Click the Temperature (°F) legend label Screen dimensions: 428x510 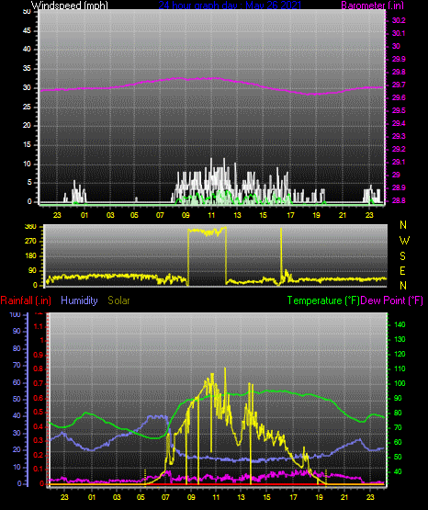pyautogui.click(x=323, y=300)
